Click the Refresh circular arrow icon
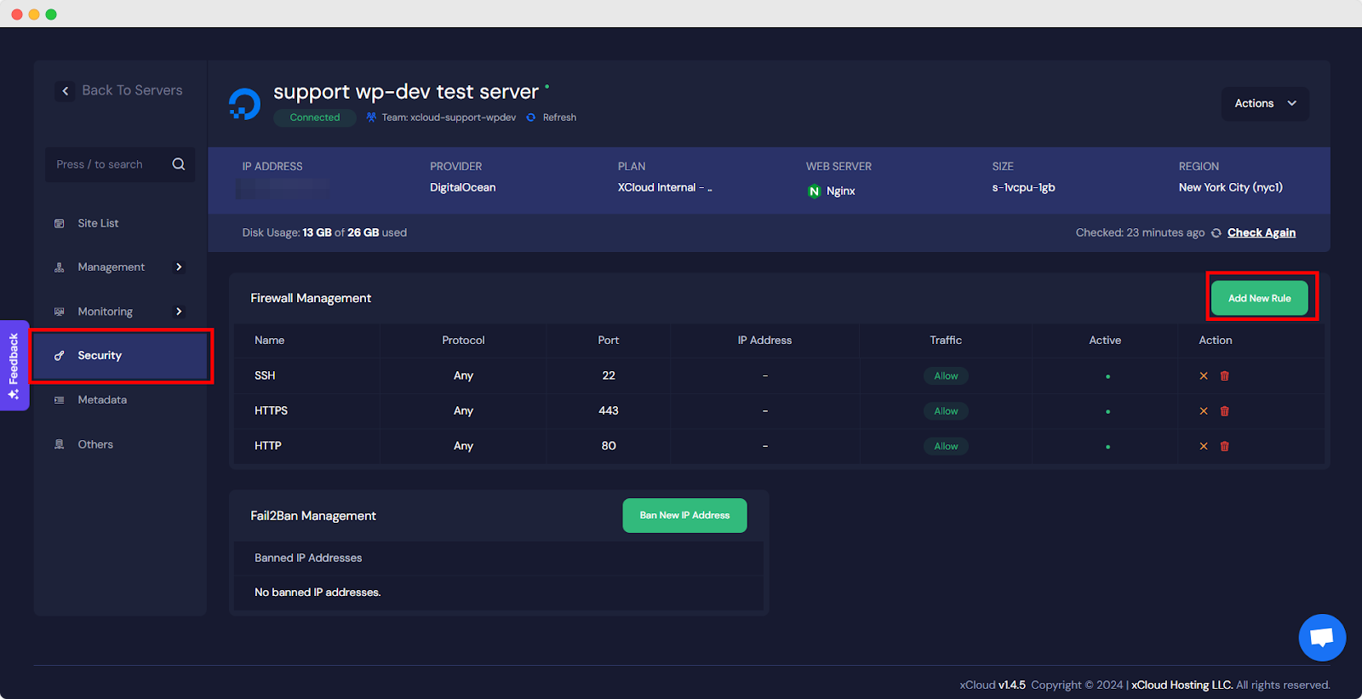 [x=531, y=117]
